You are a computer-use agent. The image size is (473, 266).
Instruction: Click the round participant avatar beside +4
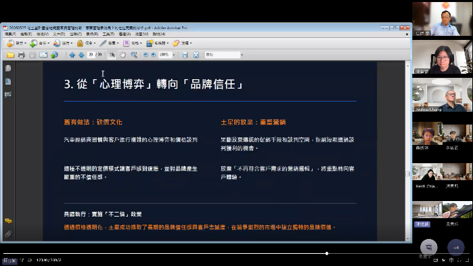point(428,248)
